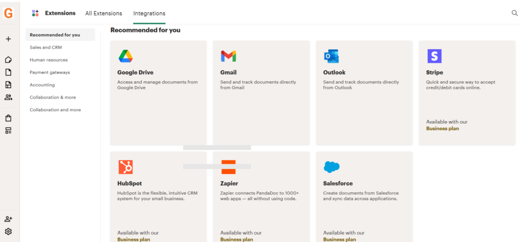522x242 pixels.
Task: Click 'Zapier connects PandaDoc to 1000+' description
Action: coord(259,196)
